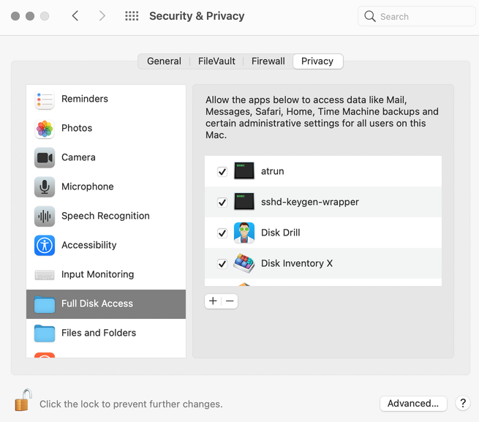
Task: Select the Privacy tab
Action: coord(317,61)
